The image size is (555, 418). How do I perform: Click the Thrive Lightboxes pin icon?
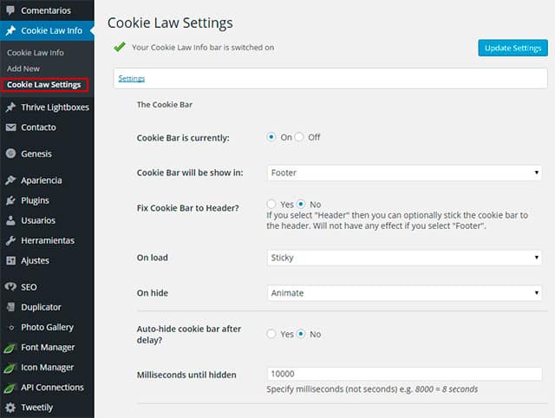click(10, 108)
